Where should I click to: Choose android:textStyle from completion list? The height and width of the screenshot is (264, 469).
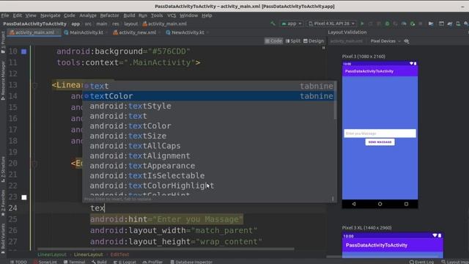coord(209,106)
